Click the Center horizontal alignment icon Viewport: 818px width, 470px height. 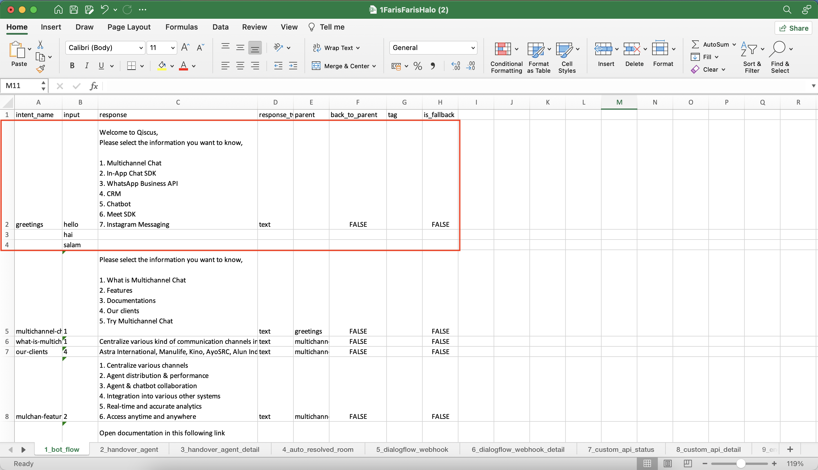tap(240, 66)
